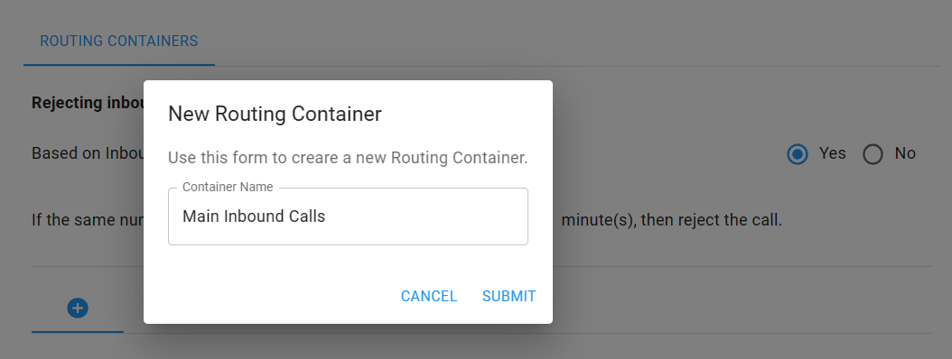This screenshot has height=359, width=952.
Task: Click the 'Rejecting inbou' bold heading
Action: [88, 103]
